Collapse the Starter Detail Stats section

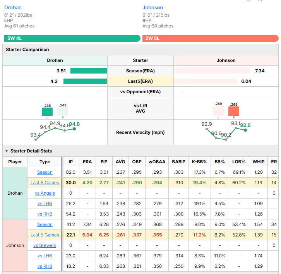pos(7,151)
